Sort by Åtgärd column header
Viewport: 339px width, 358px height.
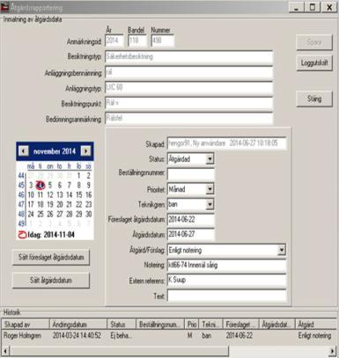(x=316, y=325)
